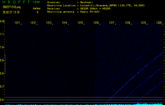
Task: Click the 1313 time marker
Action: (x=49, y=23)
